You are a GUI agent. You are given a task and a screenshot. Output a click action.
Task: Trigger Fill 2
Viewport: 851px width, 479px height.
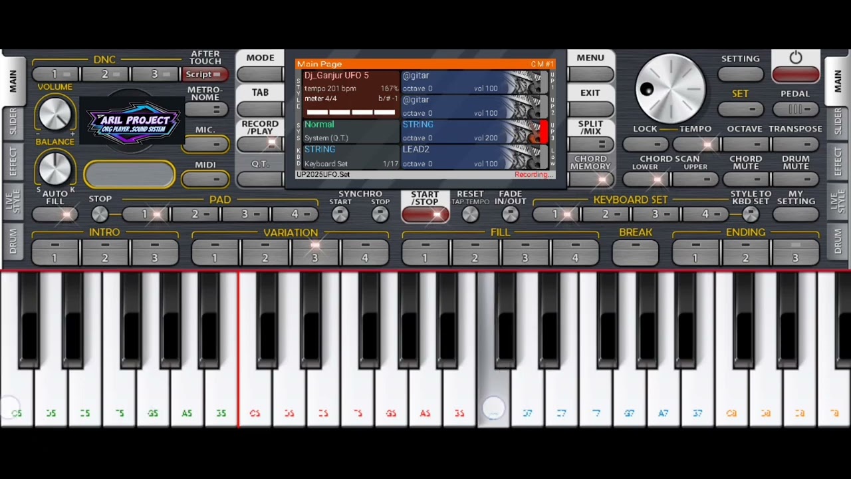click(475, 252)
